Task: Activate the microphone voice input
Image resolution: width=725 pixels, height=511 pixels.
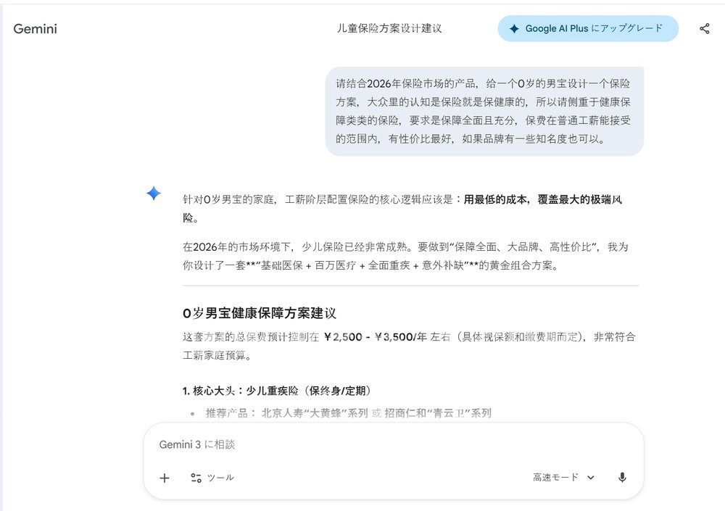Action: pos(622,478)
